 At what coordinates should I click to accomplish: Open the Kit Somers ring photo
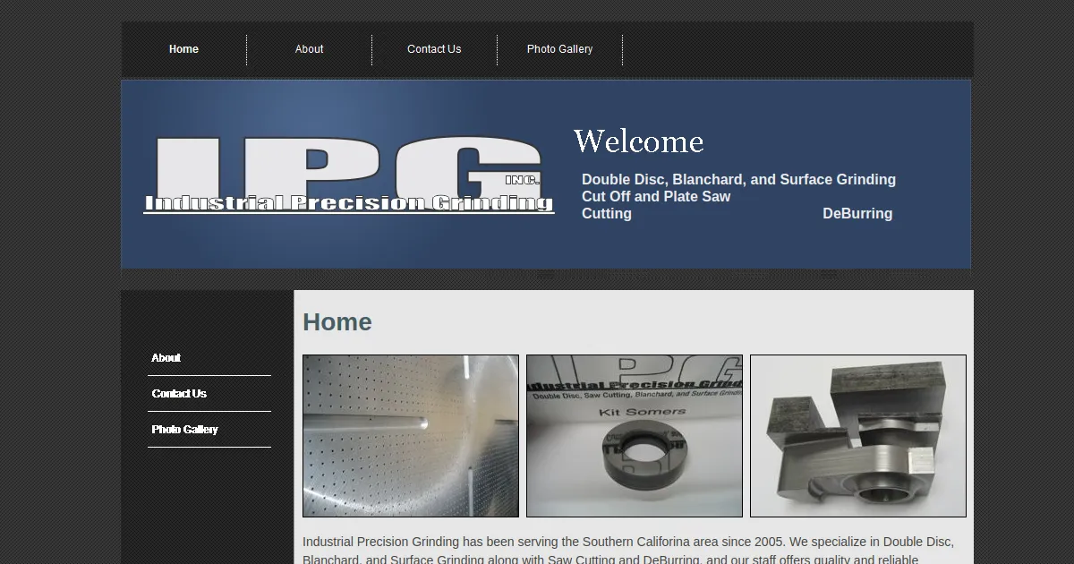coord(635,436)
